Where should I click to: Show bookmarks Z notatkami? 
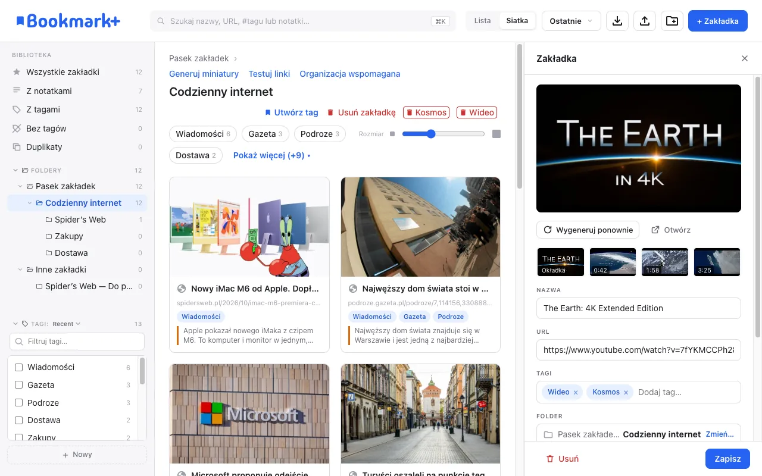(x=77, y=91)
